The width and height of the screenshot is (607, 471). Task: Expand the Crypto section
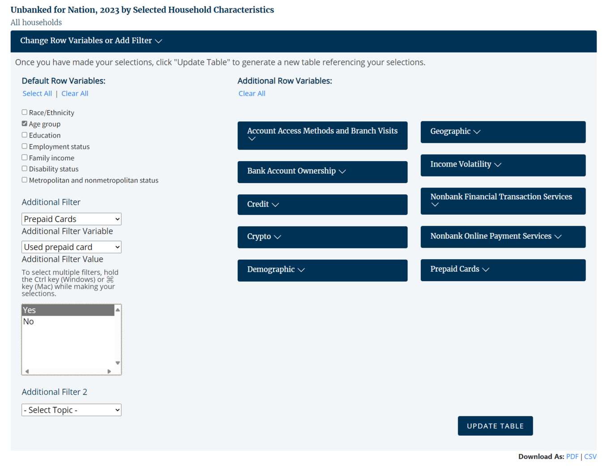click(322, 237)
